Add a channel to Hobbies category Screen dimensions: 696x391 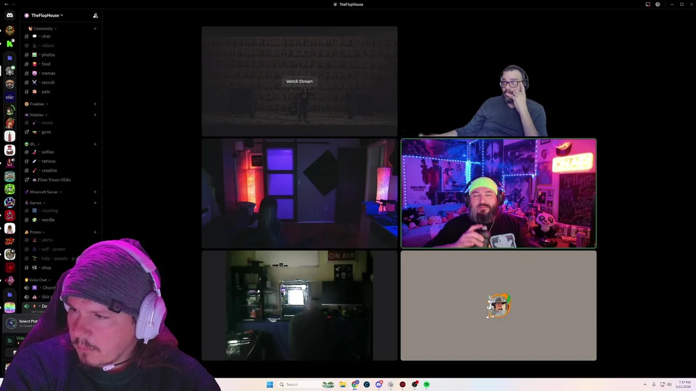point(95,115)
